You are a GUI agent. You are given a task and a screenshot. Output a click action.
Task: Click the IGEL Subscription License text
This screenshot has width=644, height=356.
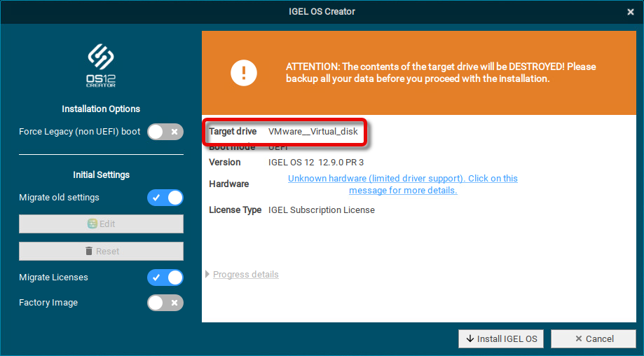point(321,210)
